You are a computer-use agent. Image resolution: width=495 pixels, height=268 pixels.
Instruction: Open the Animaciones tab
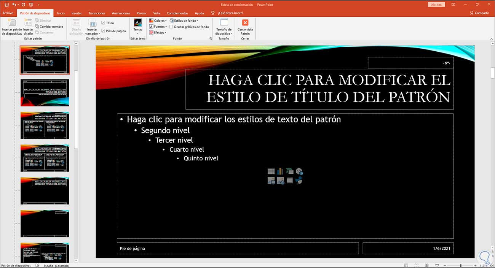121,13
